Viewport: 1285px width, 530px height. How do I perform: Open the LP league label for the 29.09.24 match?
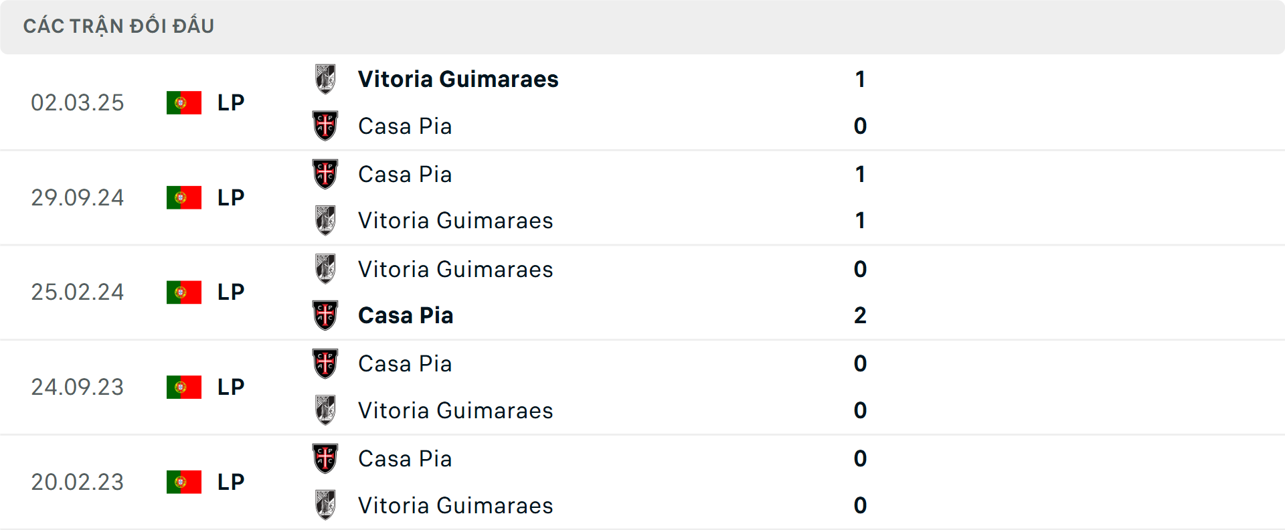click(x=230, y=197)
